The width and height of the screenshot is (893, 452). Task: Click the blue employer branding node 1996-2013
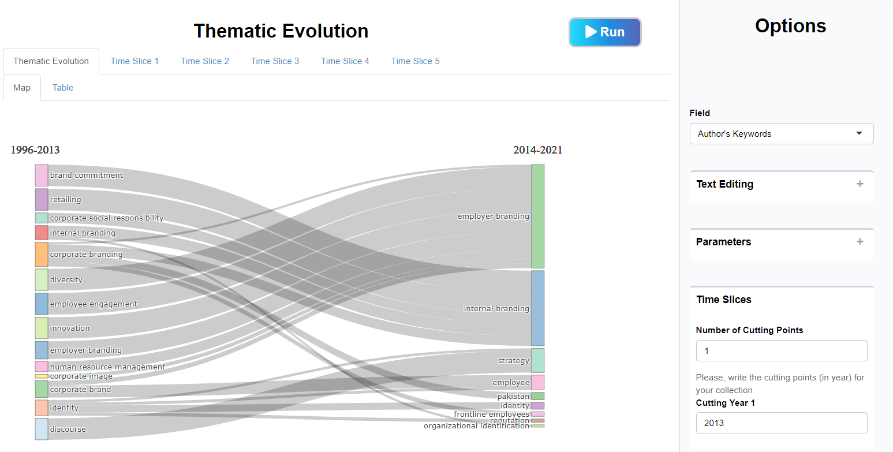point(41,350)
